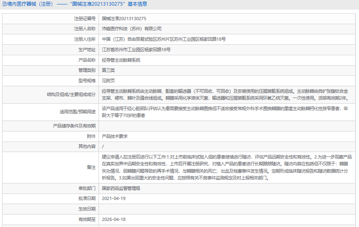This screenshot has height=227, width=359.
Task: Click the 注册人名称 label
Action: [85, 29]
